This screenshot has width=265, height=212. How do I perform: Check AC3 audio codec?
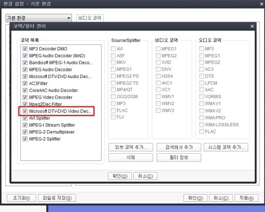(x=201, y=69)
